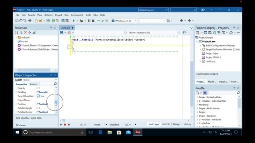The image size is (255, 143).
Task: Click the Object Inspector vertical scrollbar thumb
Action: pyautogui.click(x=56, y=102)
